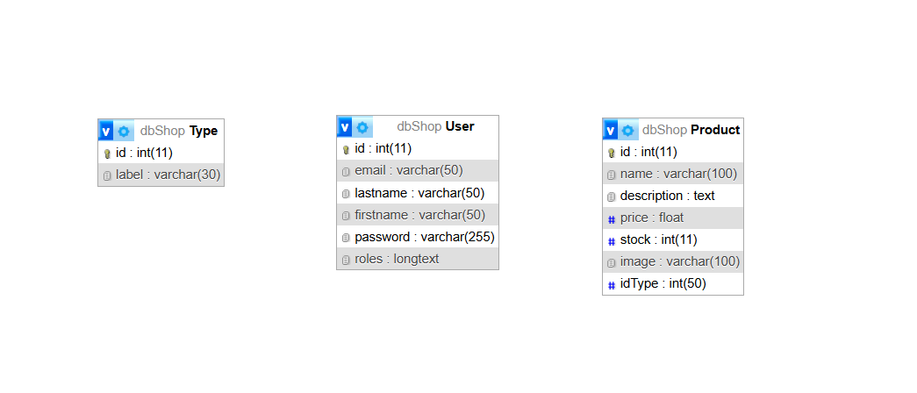Select the image : varchar(100) column row
Screen dimensions: 917x393
pos(679,261)
